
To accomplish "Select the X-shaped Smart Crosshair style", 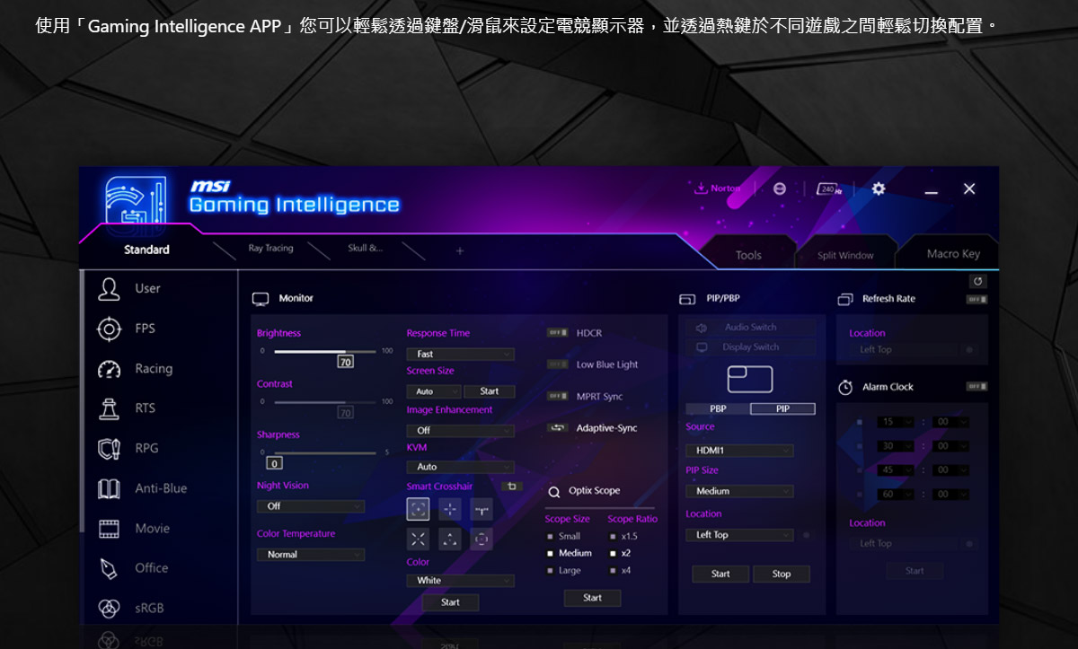I will pyautogui.click(x=418, y=539).
